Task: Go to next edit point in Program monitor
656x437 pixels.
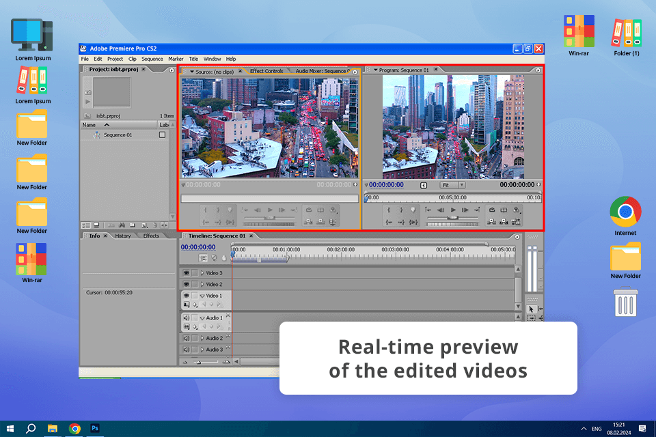Action: click(x=478, y=210)
